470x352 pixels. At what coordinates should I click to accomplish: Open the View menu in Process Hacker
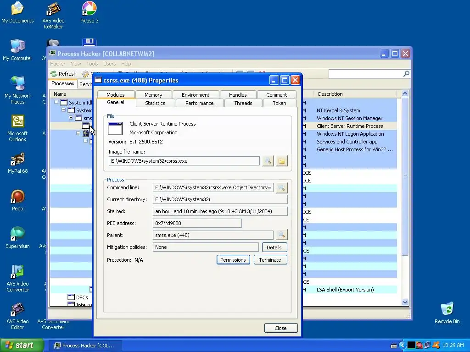pyautogui.click(x=76, y=64)
